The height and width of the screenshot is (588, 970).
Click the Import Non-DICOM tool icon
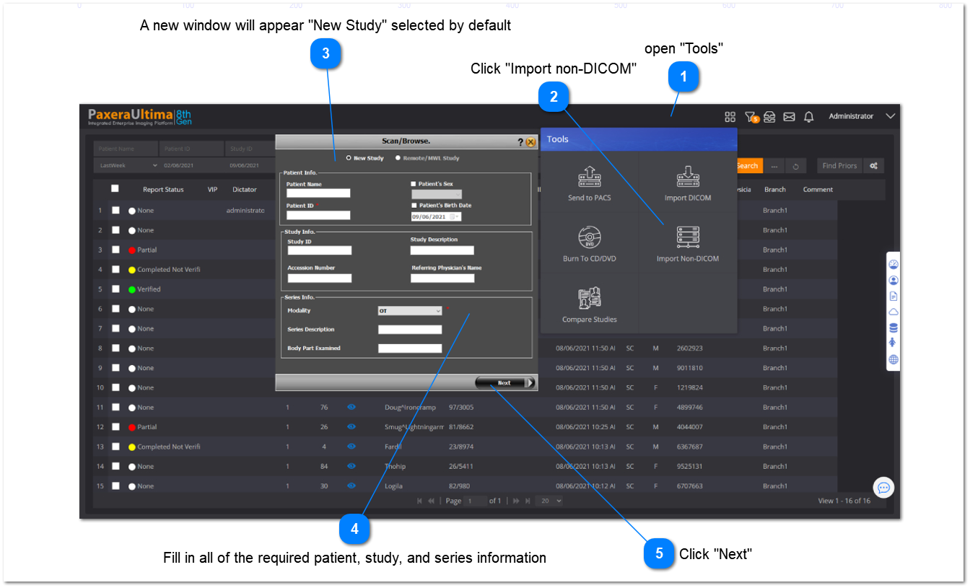[x=687, y=237]
